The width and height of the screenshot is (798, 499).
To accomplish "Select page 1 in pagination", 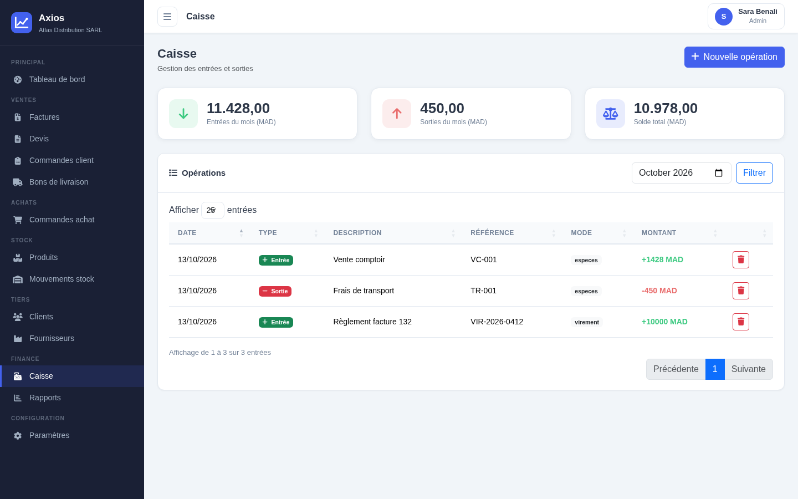I will coord(715,369).
